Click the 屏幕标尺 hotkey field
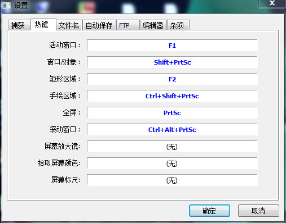This screenshot has width=286, height=223. (x=172, y=180)
